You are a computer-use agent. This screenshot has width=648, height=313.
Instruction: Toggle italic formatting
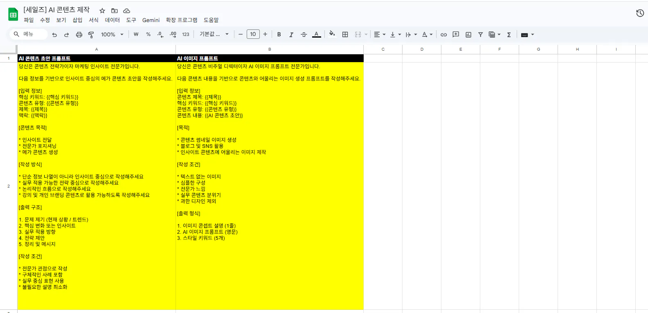[291, 34]
